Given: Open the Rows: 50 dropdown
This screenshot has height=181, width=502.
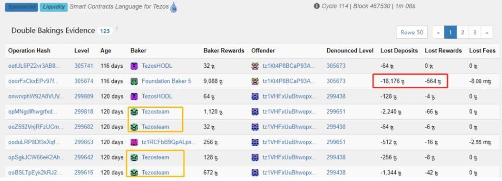Looking at the screenshot, I should (412, 32).
